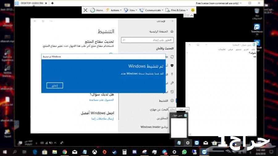
Task: Close the TeamViewer session with the X icon
Action: tap(85, 10)
